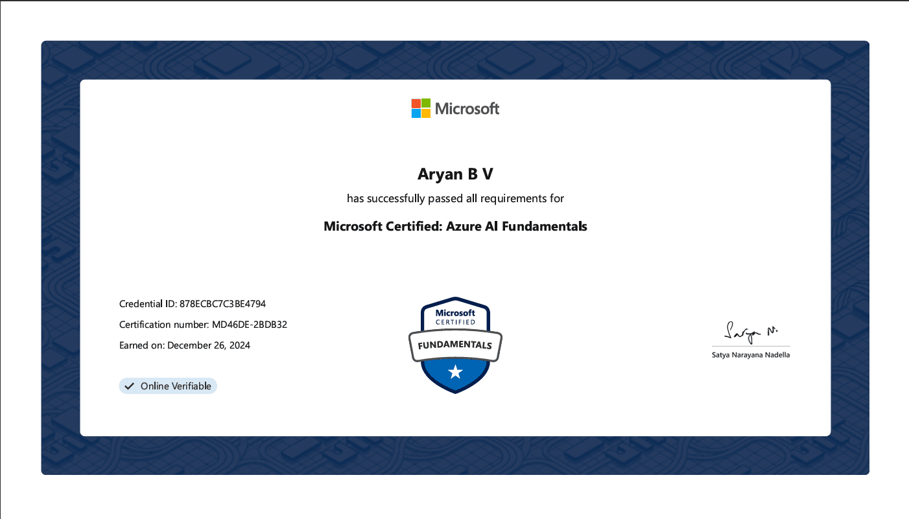Viewport: 909px width, 519px height.
Task: Click the blue certificate border frame
Action: [455, 60]
